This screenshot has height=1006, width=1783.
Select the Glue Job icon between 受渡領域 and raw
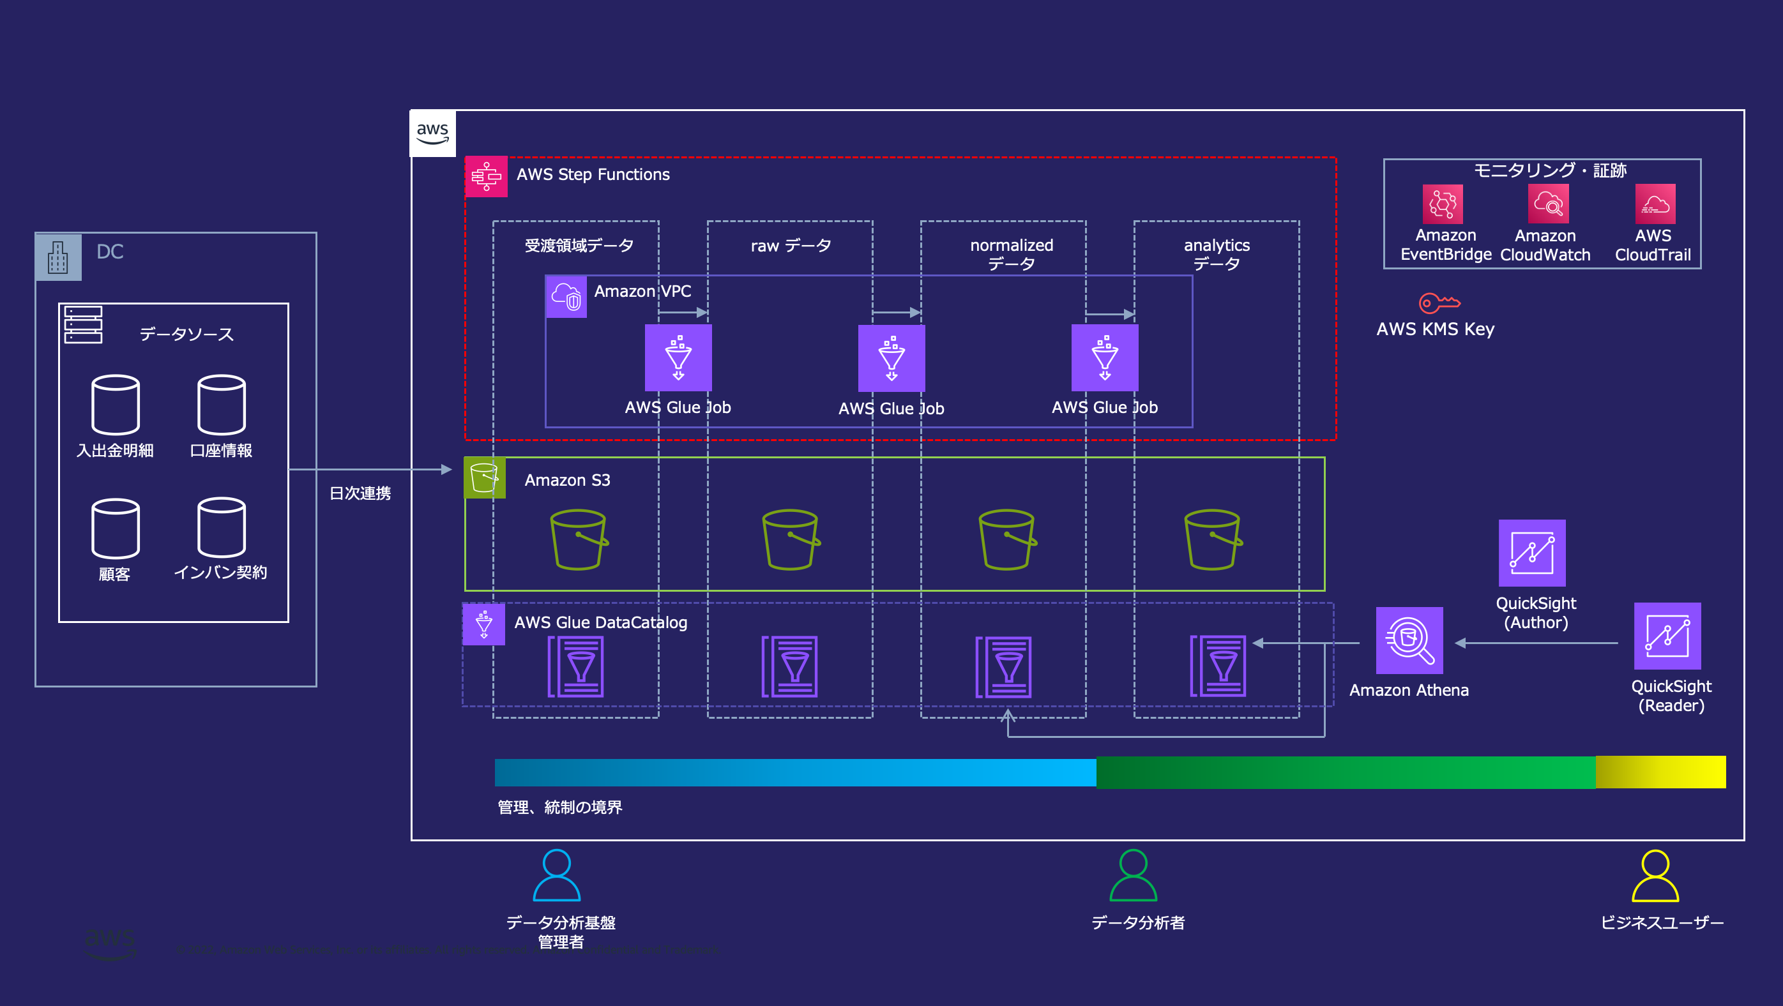(678, 357)
